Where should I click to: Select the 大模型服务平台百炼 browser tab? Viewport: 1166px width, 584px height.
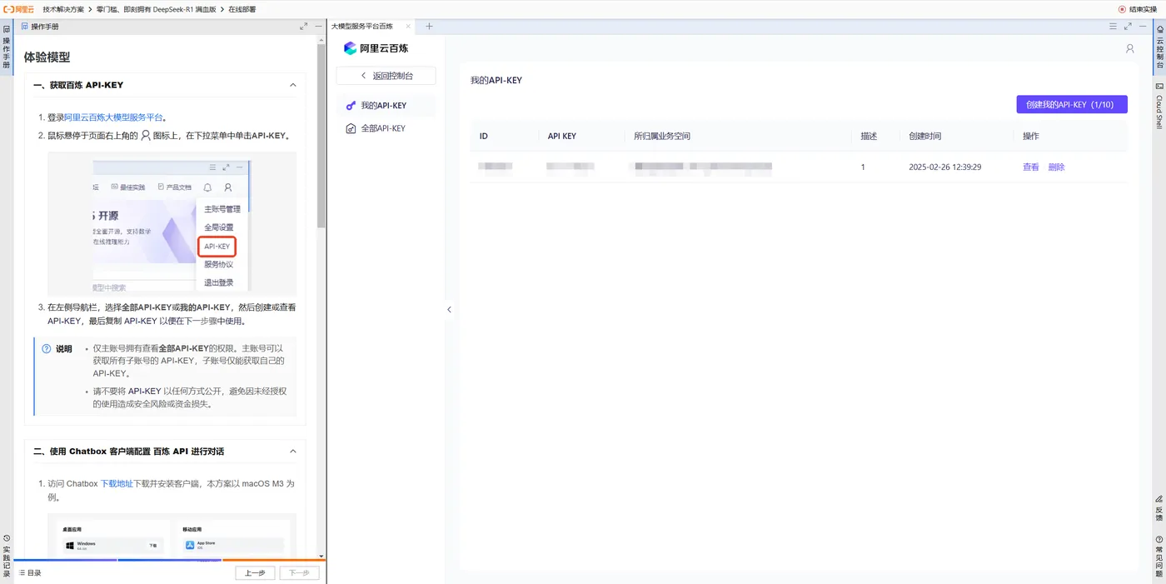pyautogui.click(x=362, y=27)
